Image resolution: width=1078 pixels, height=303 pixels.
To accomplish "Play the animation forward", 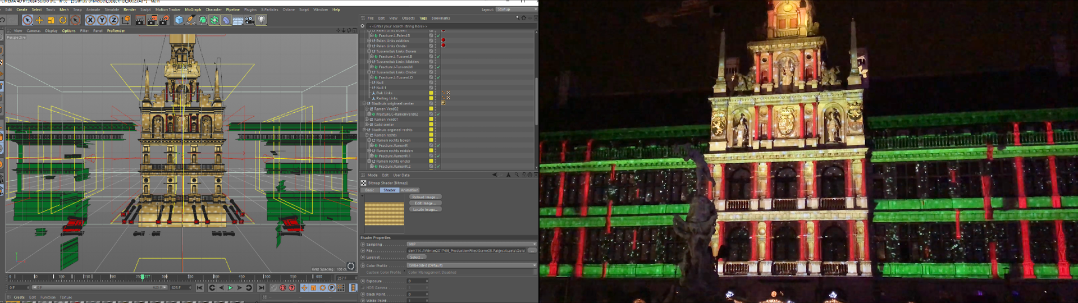I will (230, 288).
